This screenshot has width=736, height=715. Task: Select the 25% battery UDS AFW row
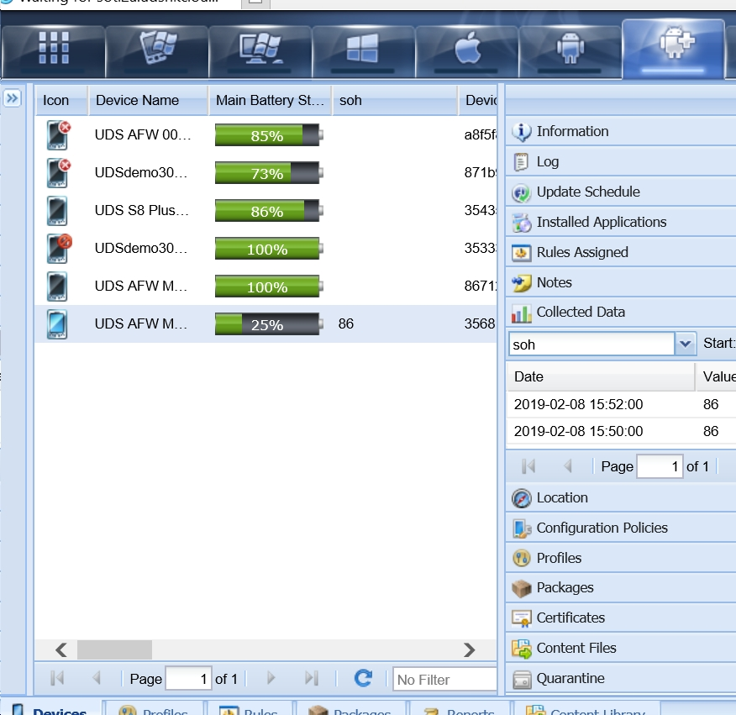click(x=141, y=324)
